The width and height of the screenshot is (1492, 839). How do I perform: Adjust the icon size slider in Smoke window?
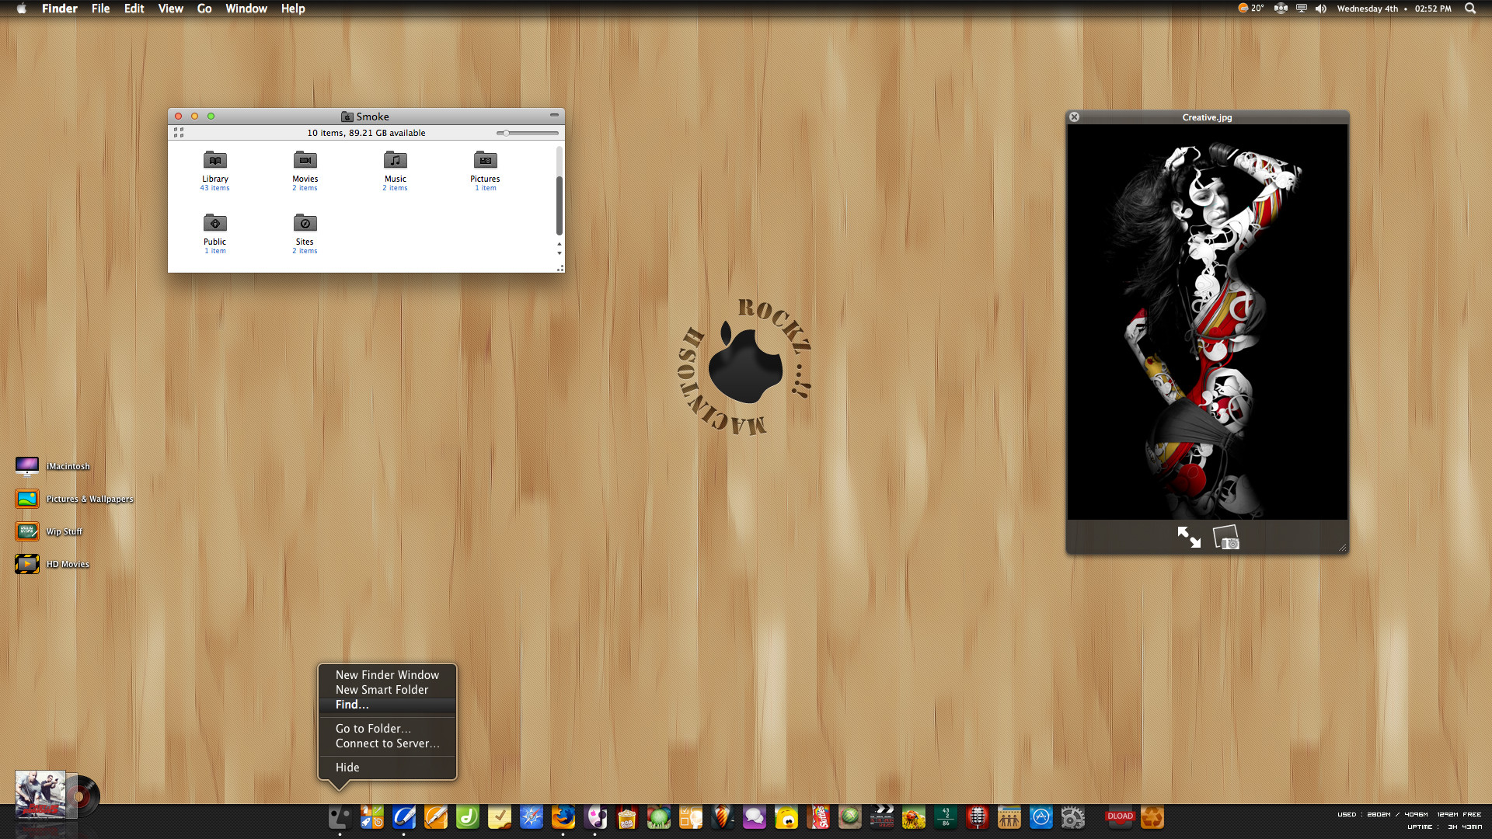[x=528, y=133]
